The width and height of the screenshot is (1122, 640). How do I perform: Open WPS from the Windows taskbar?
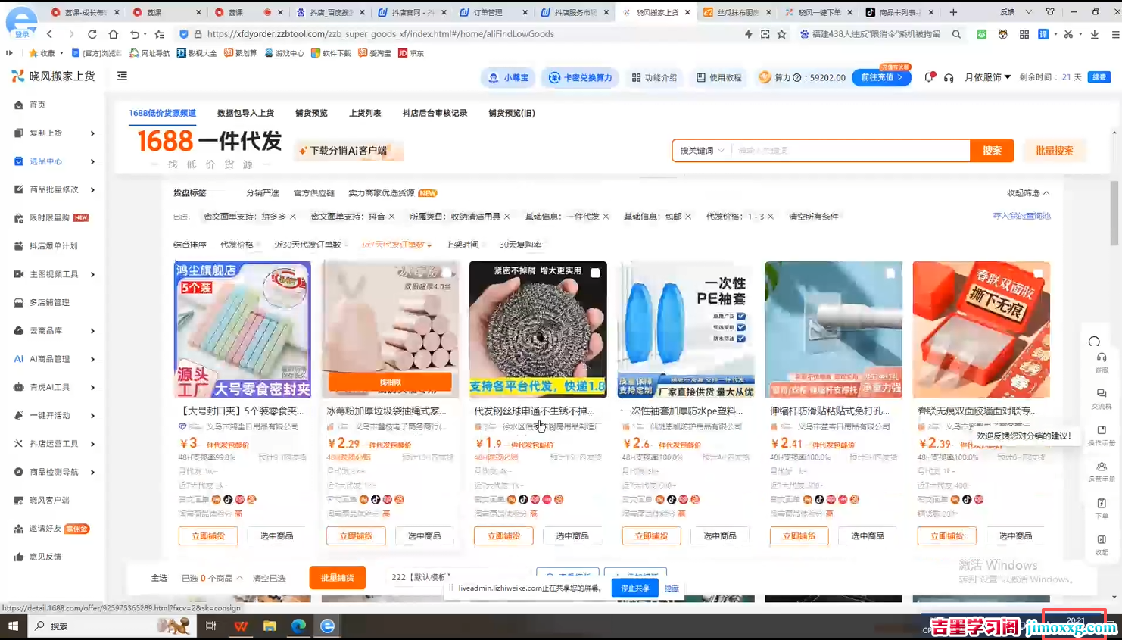coord(239,626)
